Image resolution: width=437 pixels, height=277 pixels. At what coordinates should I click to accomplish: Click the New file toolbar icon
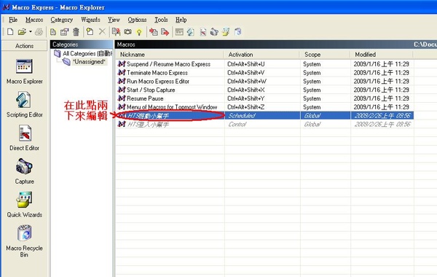[10, 32]
